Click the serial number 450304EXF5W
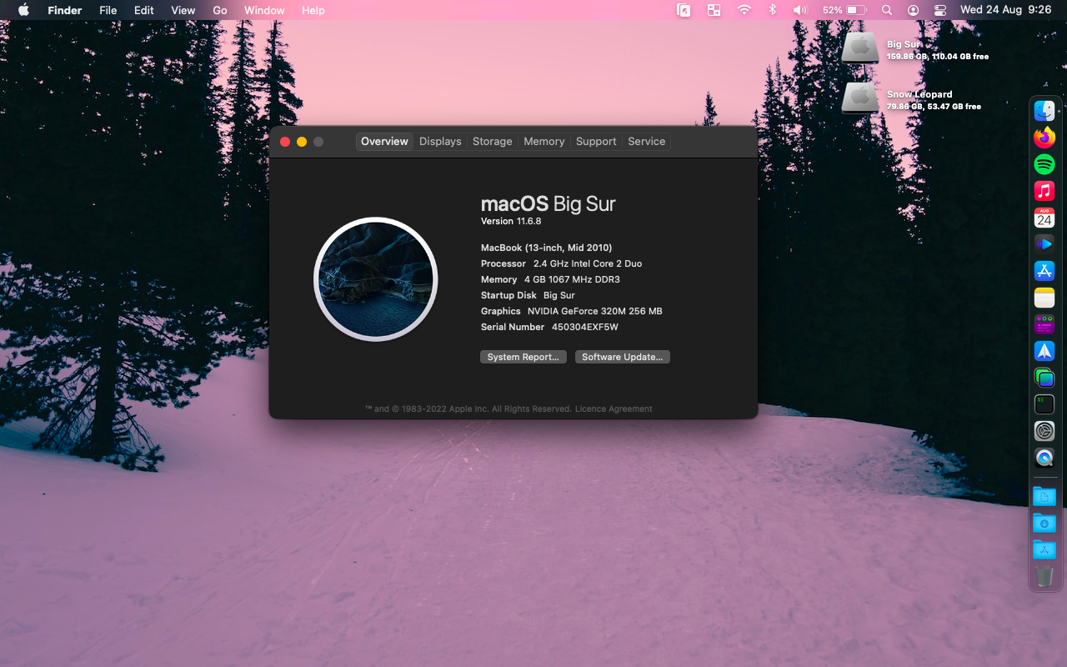Screen dimensions: 1067x667 point(585,328)
